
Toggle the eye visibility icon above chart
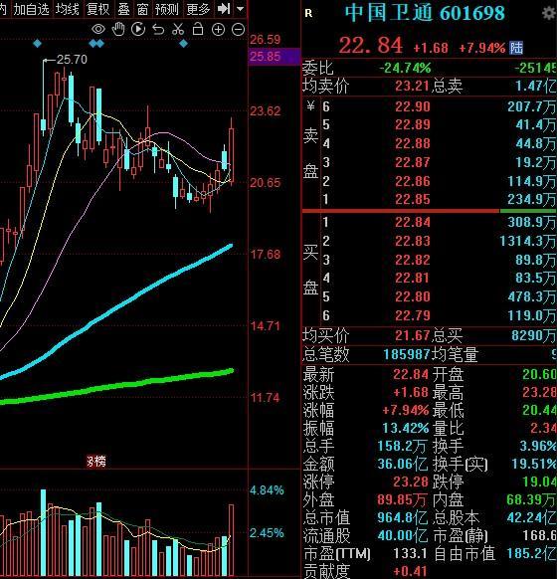click(98, 29)
